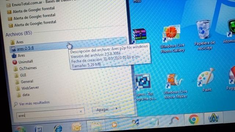Clear the search box with X

(x=81, y=111)
